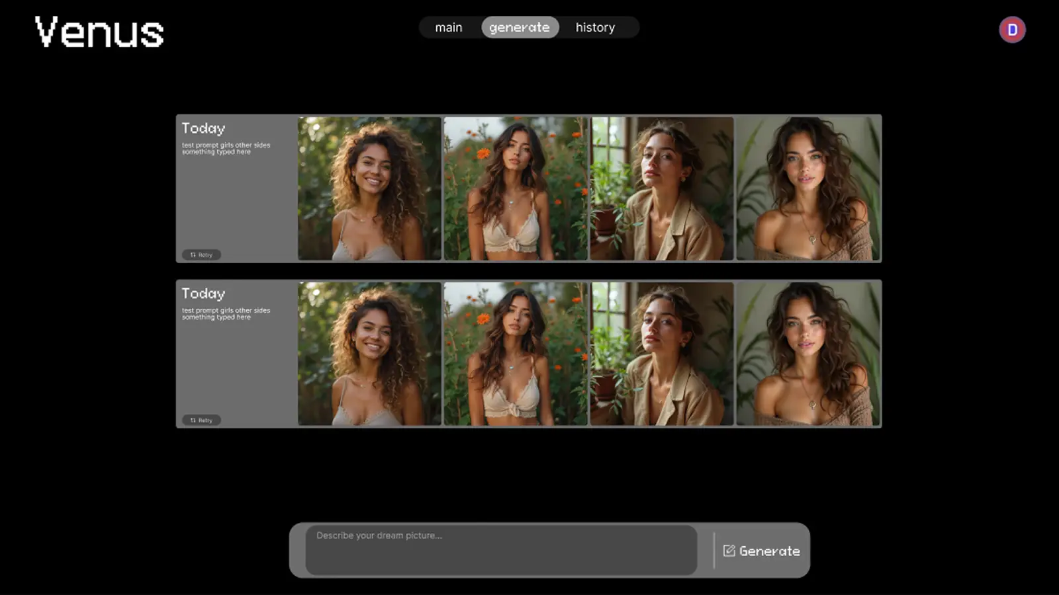Switch to the main tab

(449, 27)
